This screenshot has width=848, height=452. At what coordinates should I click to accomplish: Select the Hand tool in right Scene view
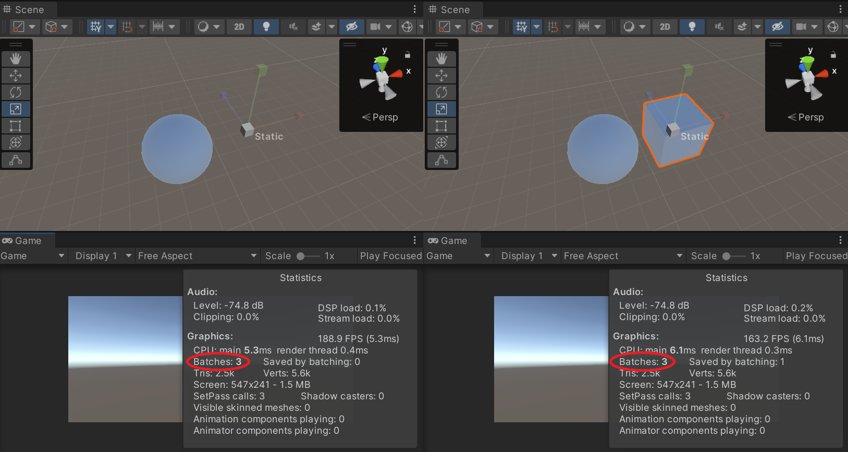click(441, 59)
